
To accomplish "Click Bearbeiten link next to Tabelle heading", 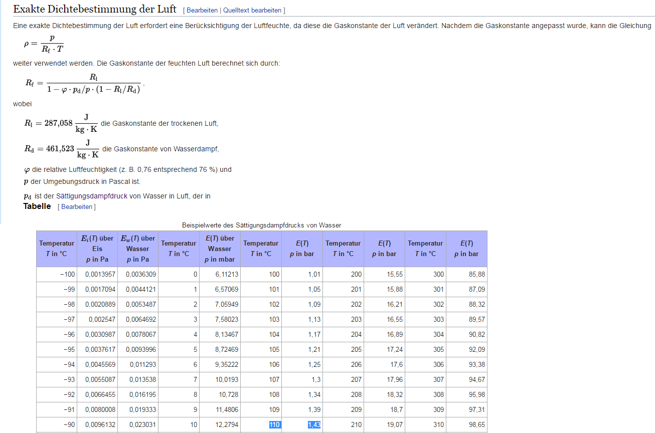I will point(77,206).
